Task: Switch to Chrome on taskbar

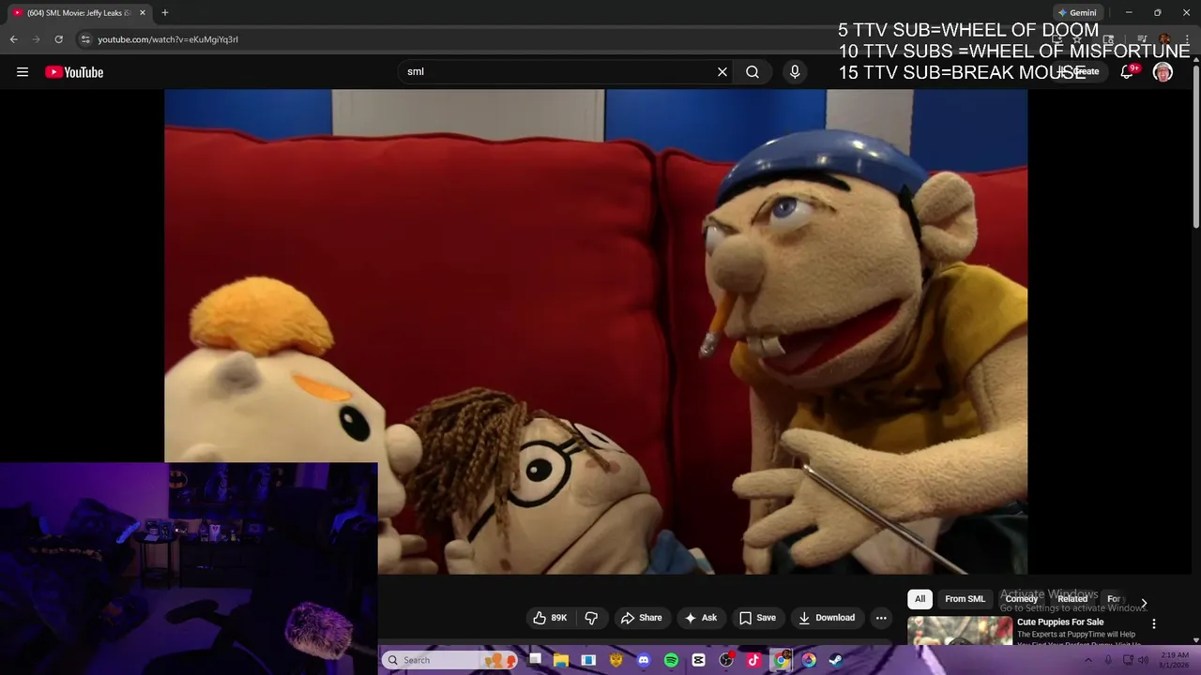Action: [x=781, y=660]
